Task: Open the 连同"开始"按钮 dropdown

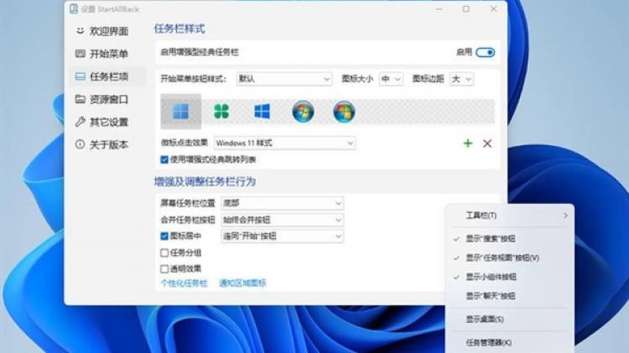Action: tap(282, 236)
